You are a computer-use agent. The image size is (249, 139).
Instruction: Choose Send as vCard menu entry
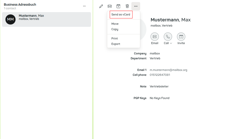(x=121, y=14)
